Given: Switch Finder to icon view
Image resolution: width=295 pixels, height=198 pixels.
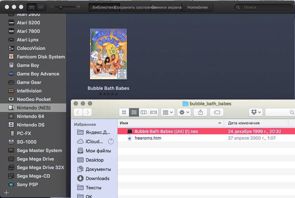Looking at the screenshot, I should (124, 112).
